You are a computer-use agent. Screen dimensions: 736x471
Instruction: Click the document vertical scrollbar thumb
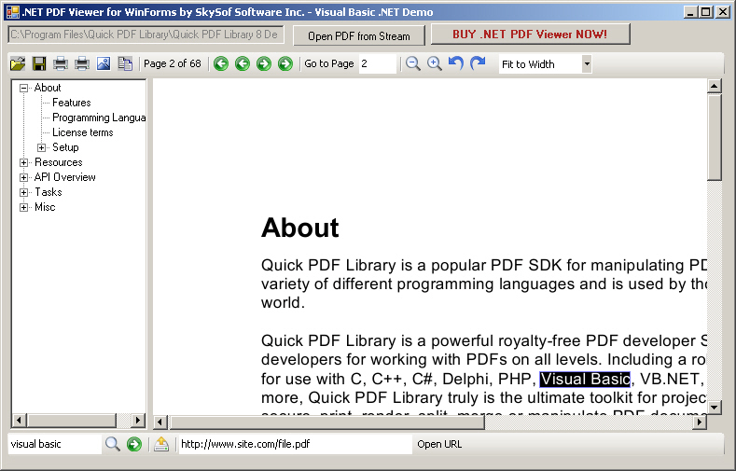point(714,136)
